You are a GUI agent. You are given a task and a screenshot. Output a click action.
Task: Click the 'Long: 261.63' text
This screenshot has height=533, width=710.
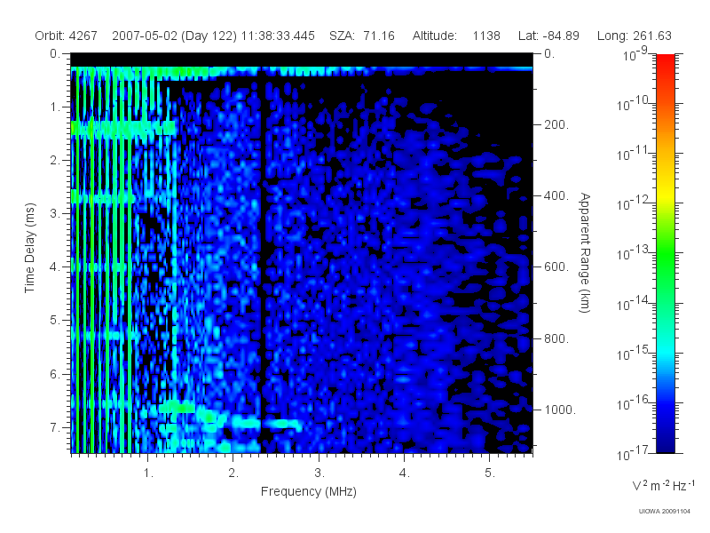[x=635, y=36]
